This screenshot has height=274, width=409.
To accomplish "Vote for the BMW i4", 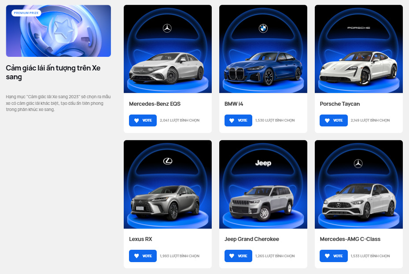I will [x=238, y=120].
